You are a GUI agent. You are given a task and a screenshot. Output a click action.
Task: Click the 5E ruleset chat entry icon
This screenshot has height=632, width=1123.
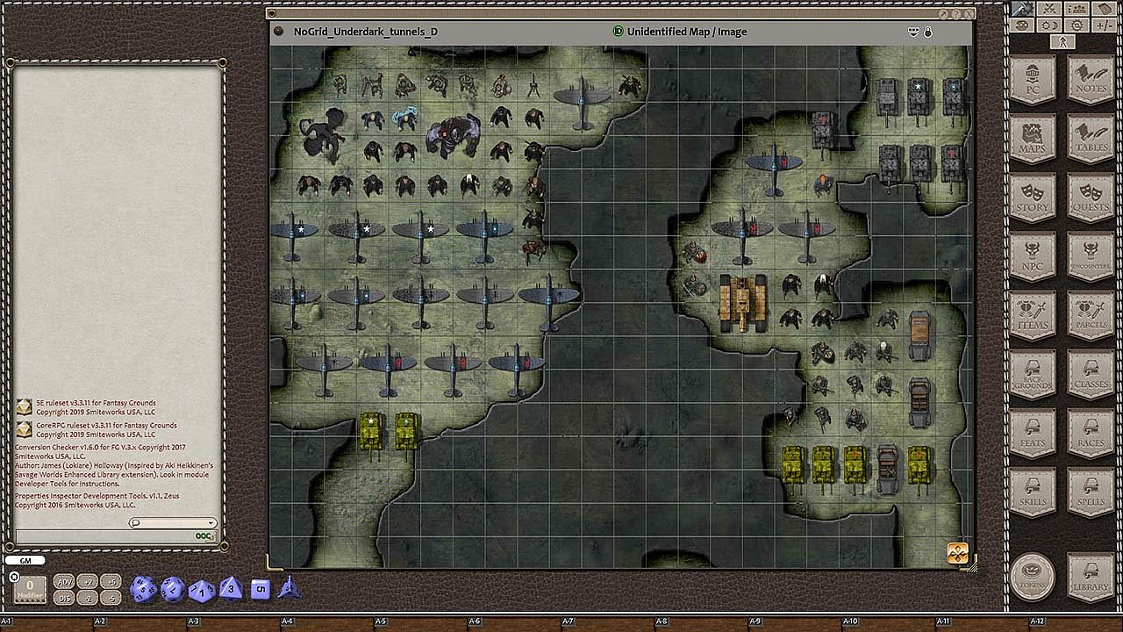[24, 406]
